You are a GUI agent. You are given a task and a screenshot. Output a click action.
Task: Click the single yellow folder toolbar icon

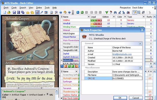point(28,12)
